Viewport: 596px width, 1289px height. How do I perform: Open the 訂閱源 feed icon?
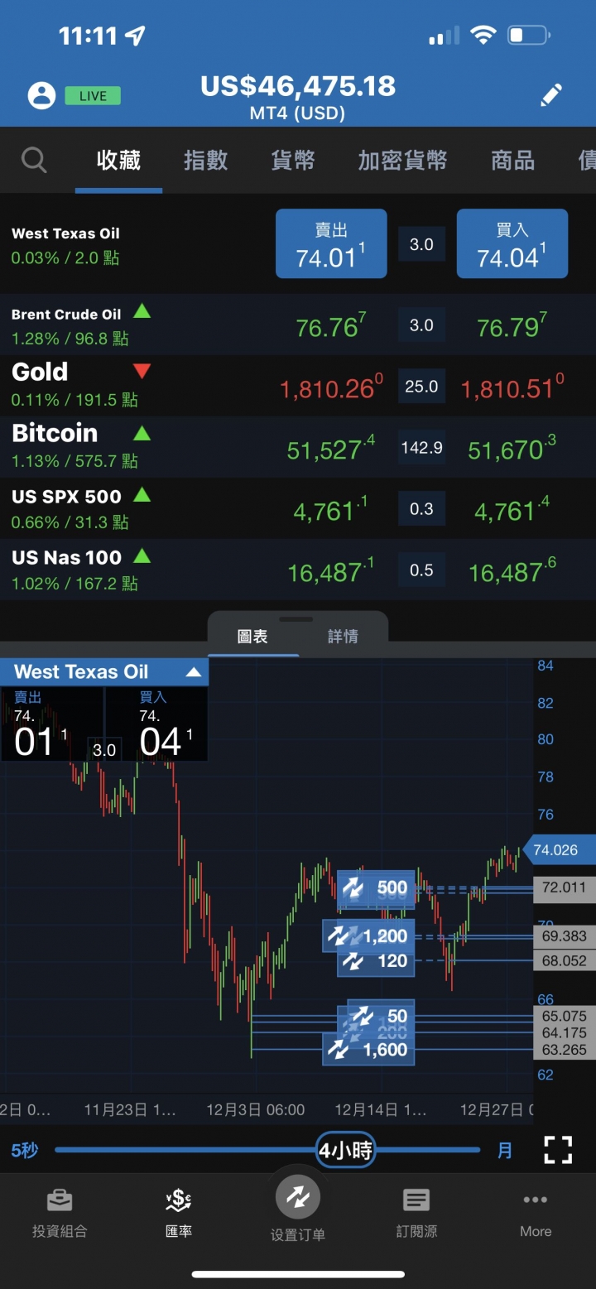416,1199
